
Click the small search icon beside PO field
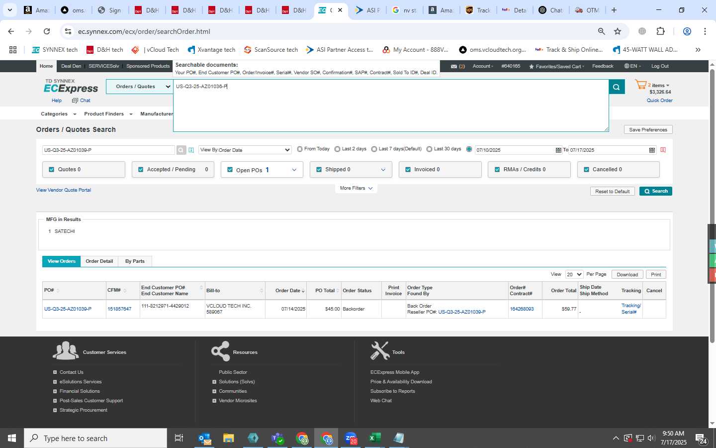181,150
